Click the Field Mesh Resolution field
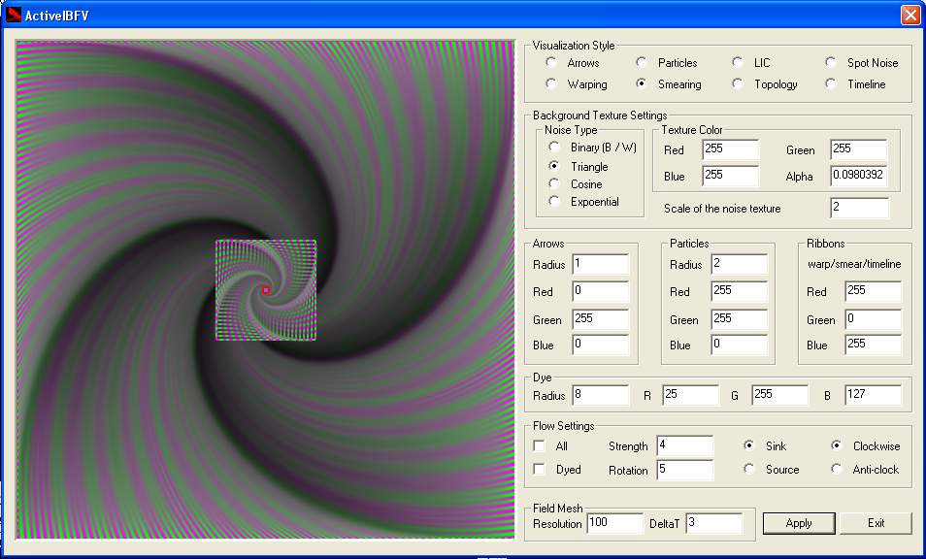Viewport: 926px width, 559px height. pyautogui.click(x=613, y=523)
